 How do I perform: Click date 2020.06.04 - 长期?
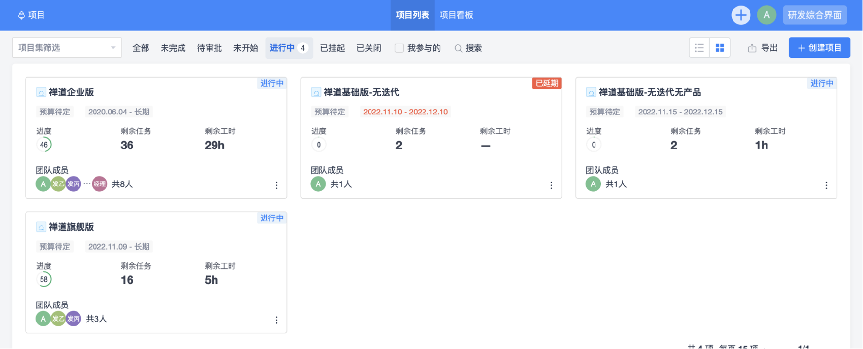click(119, 112)
